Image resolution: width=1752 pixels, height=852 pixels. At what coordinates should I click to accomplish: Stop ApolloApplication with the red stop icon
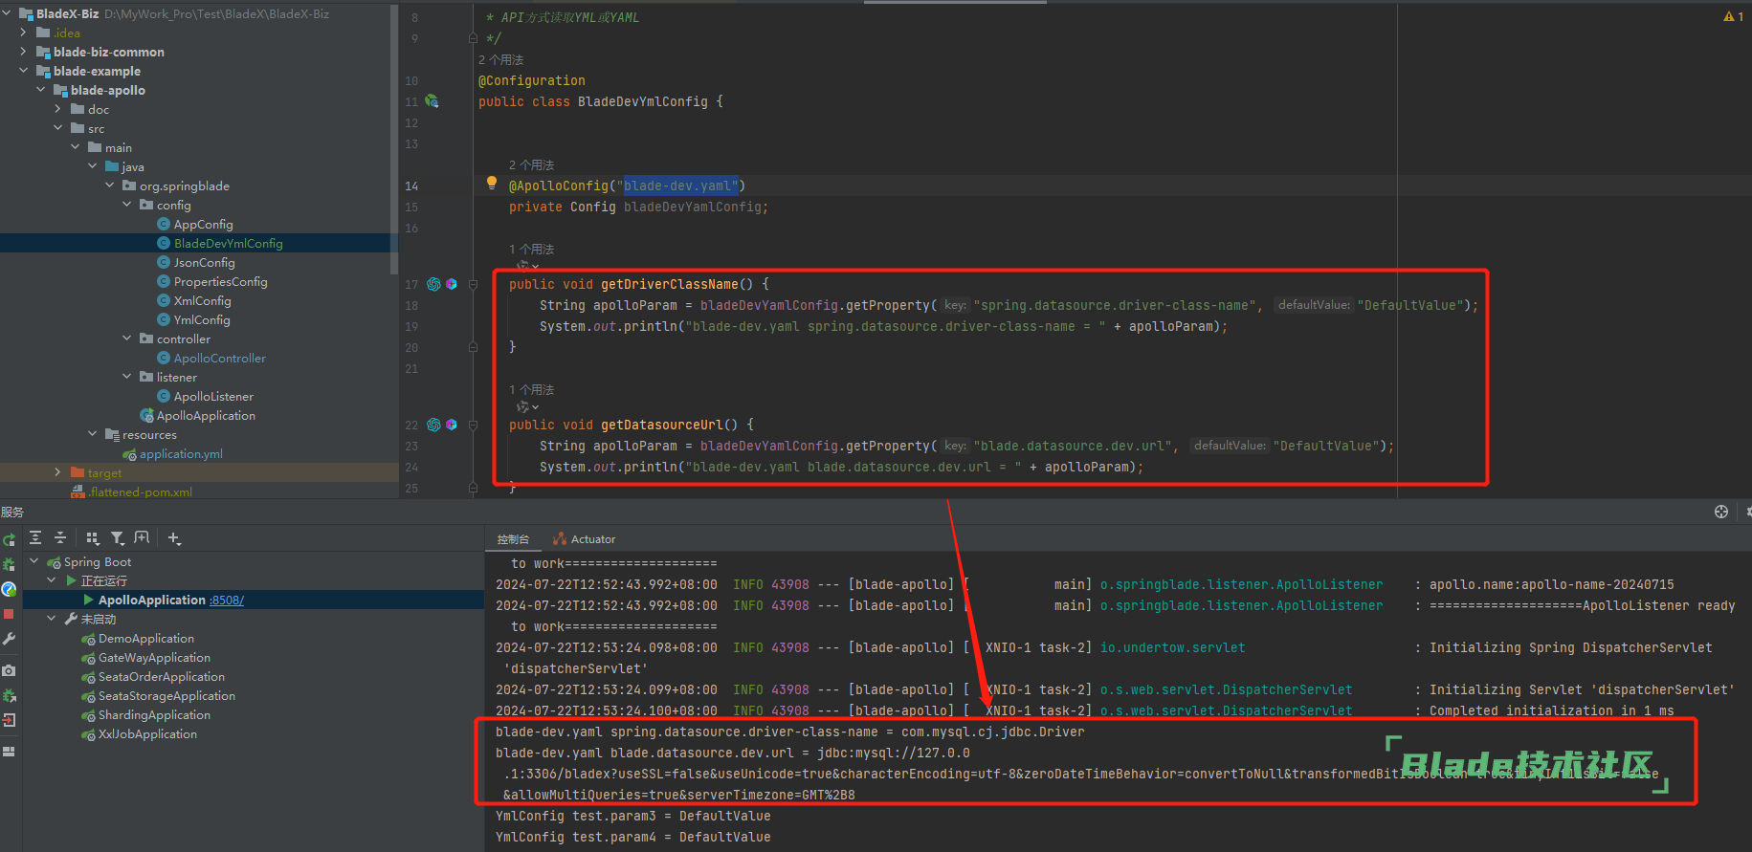[9, 614]
